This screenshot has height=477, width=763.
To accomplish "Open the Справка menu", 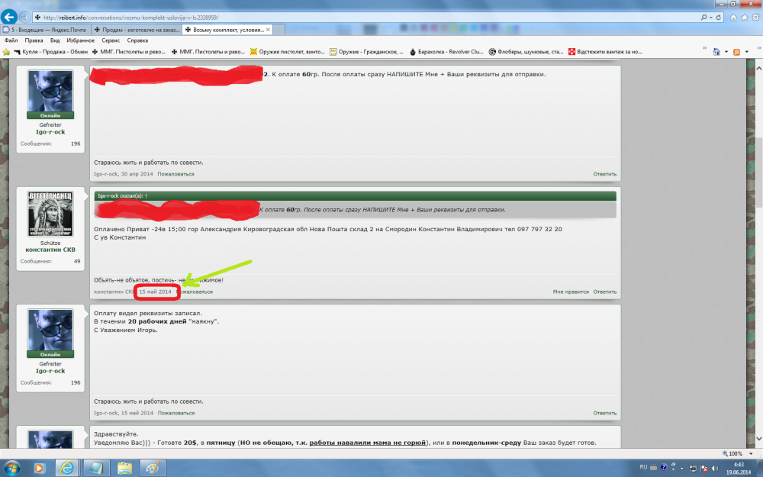I will click(137, 40).
